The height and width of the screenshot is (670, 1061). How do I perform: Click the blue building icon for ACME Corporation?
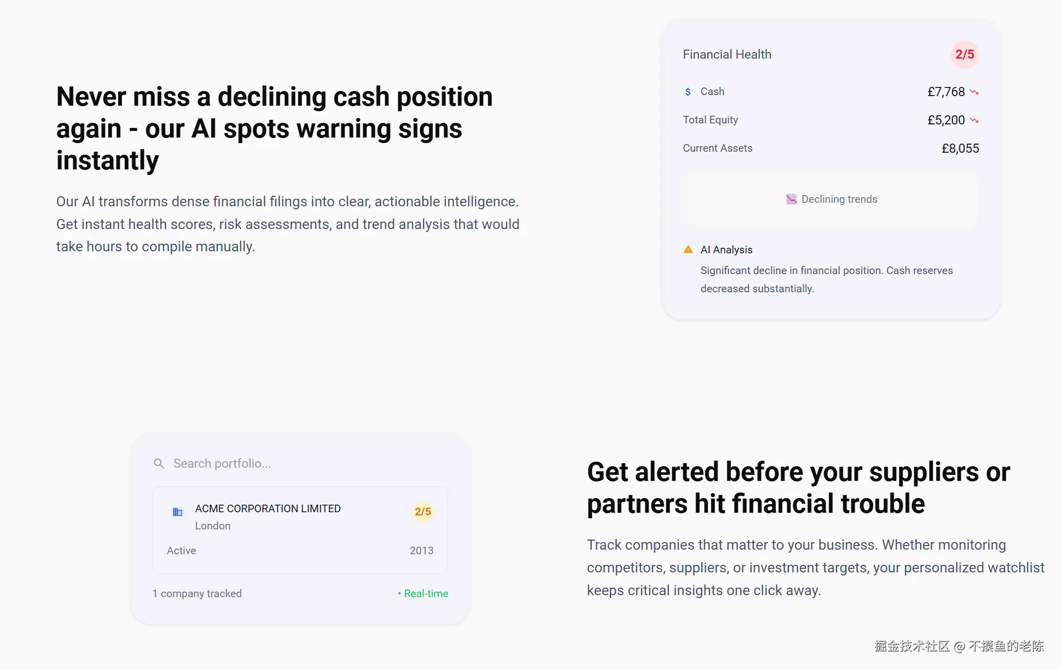[177, 512]
